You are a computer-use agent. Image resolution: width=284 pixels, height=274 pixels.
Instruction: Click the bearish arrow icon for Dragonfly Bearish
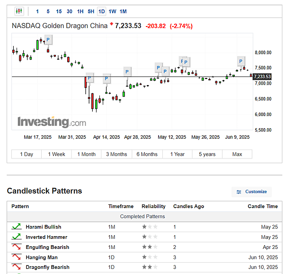[x=17, y=267]
